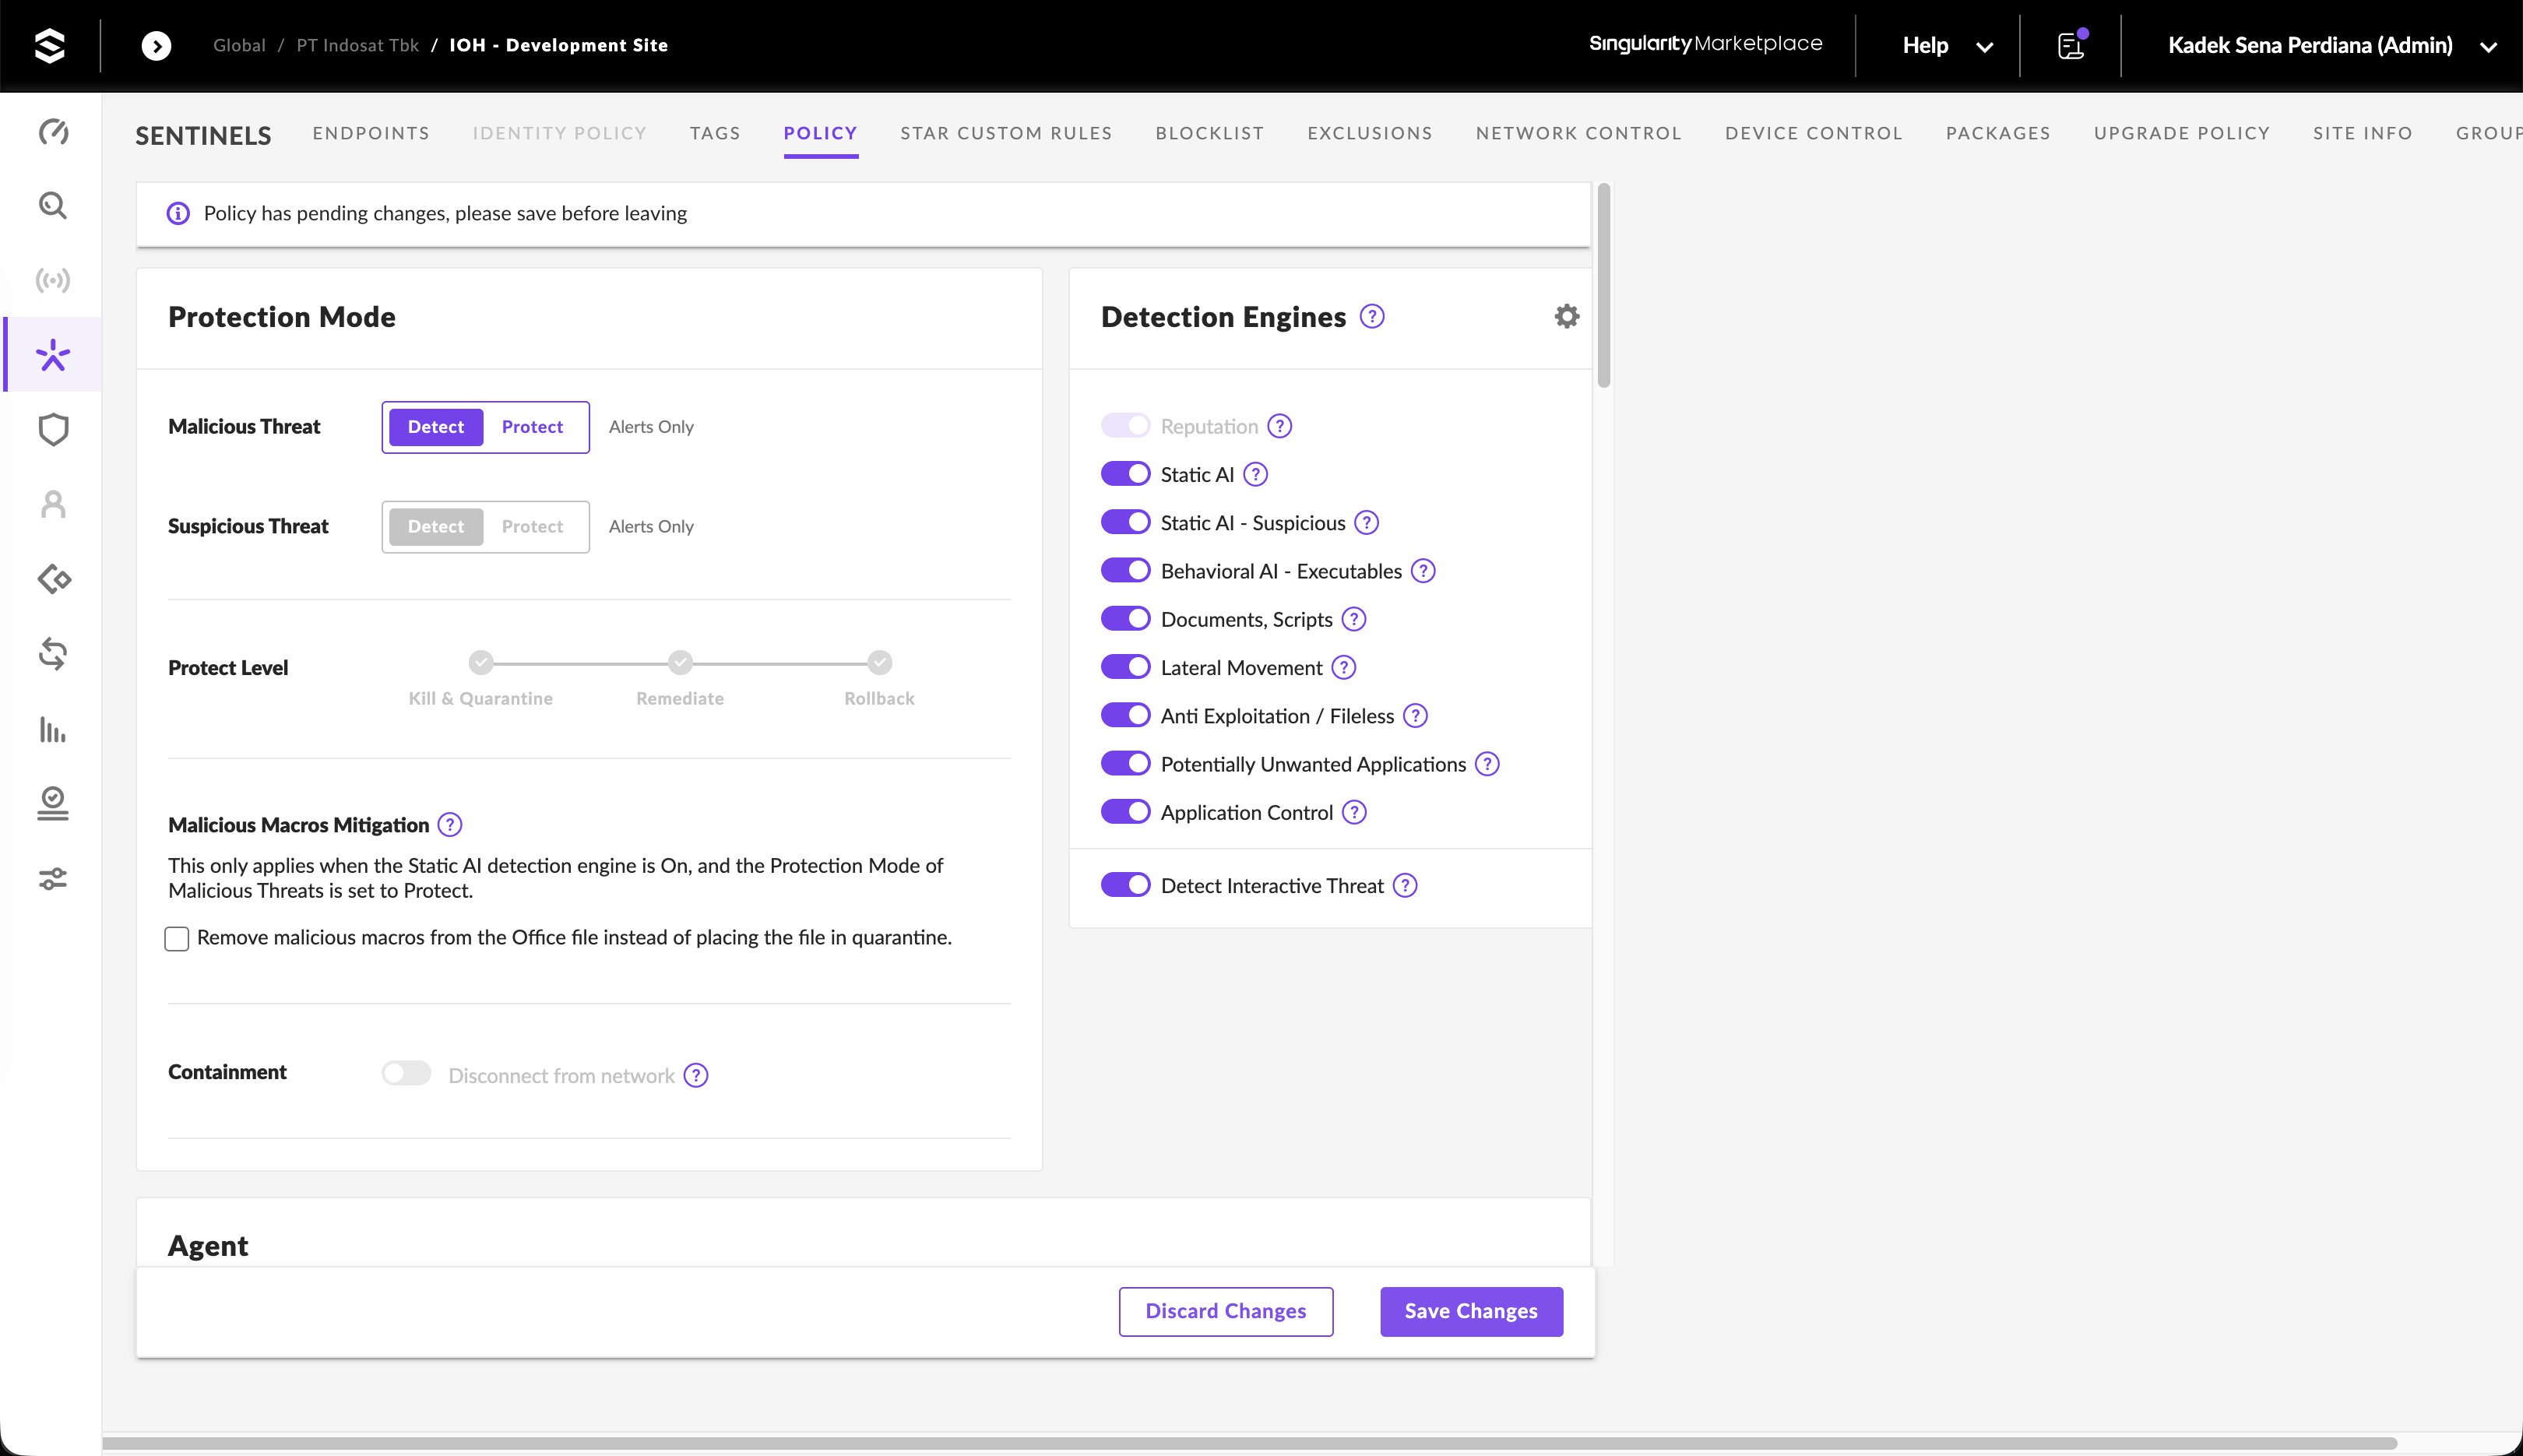Click the horizontal bottom scrollbar
Viewport: 2523px width, 1456px height.
tap(1249, 1443)
